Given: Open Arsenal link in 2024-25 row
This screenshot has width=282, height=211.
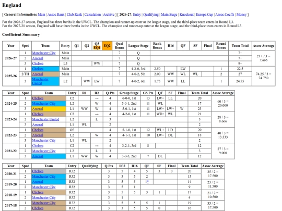Looking at the screenshot, I should [38, 109].
